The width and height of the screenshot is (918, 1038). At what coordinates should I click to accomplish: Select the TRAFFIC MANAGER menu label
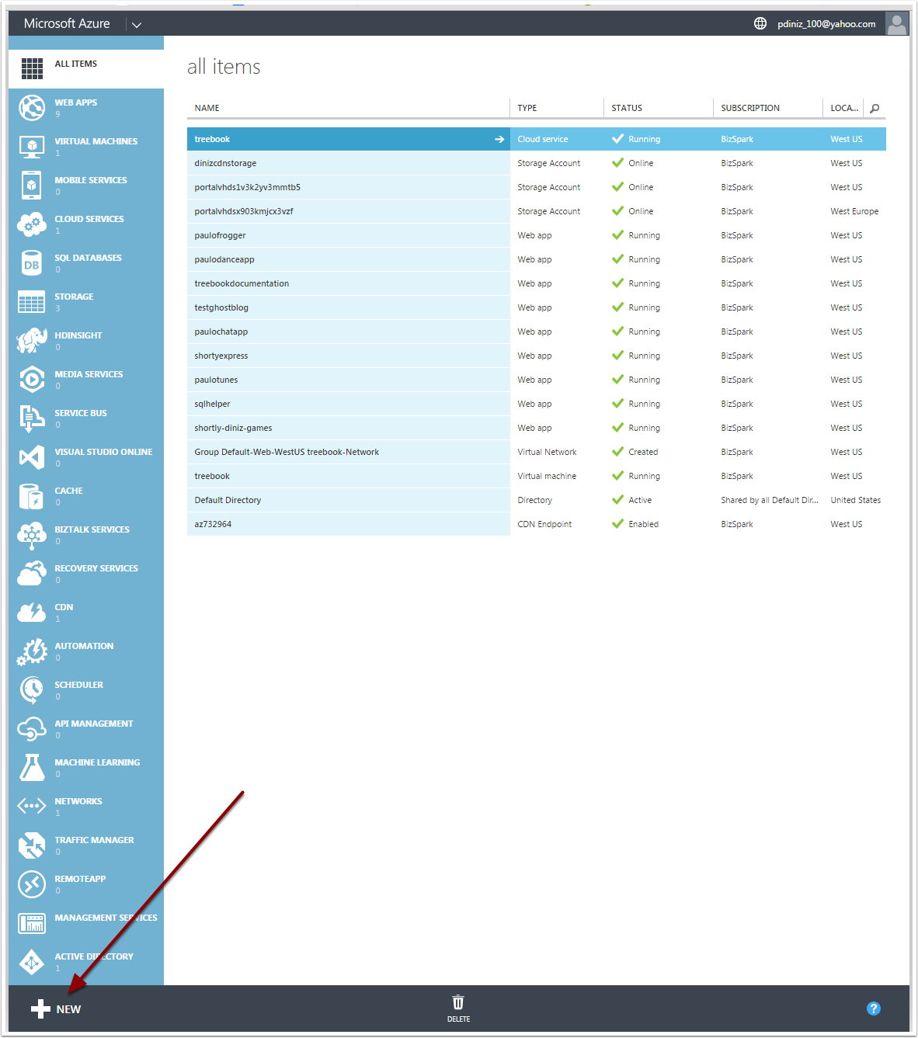(94, 840)
